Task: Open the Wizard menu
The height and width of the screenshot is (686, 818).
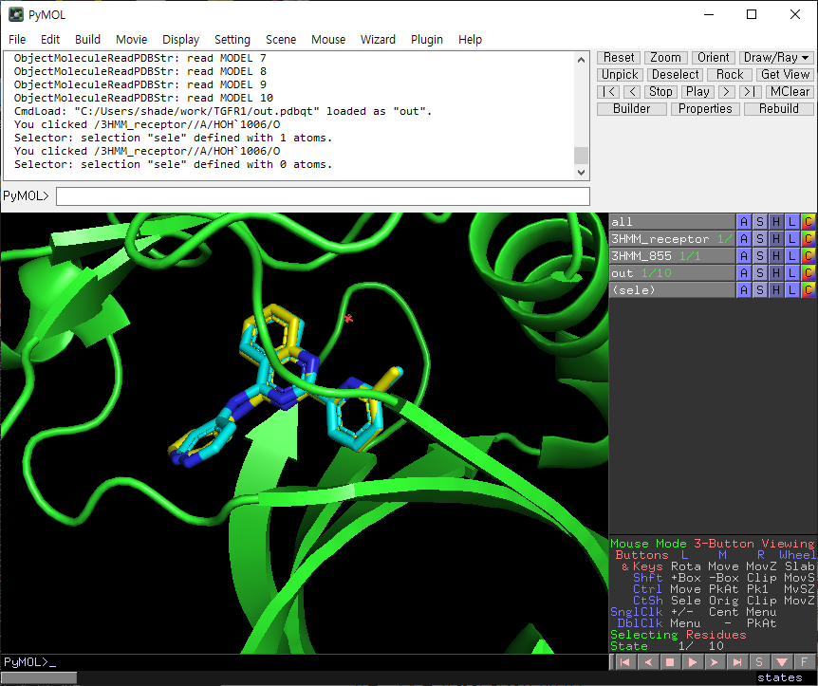Action: [378, 40]
